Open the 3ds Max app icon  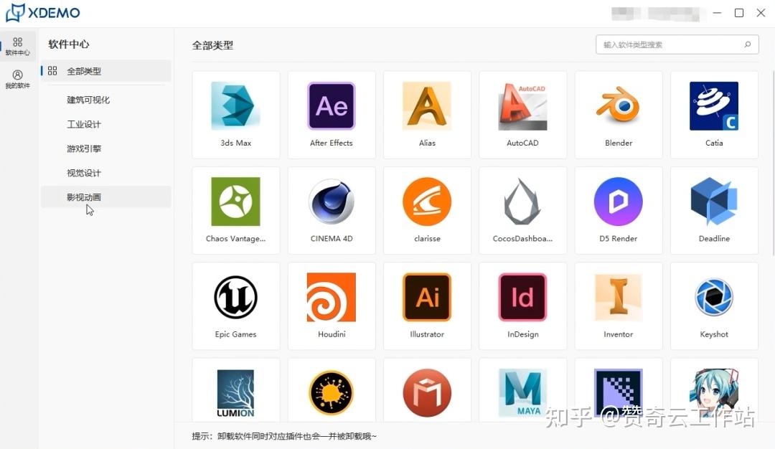(x=235, y=106)
